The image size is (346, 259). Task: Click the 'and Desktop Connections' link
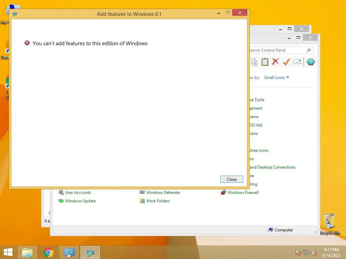273,167
